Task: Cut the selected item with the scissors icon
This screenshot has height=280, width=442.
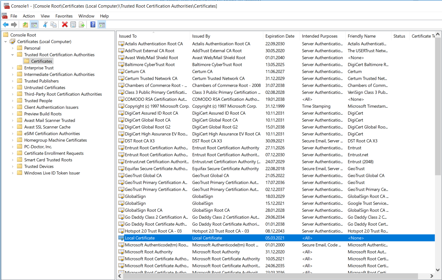Action: (45, 25)
